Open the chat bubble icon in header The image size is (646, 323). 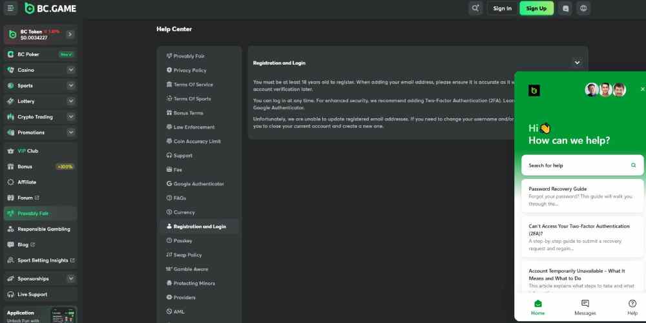point(566,8)
